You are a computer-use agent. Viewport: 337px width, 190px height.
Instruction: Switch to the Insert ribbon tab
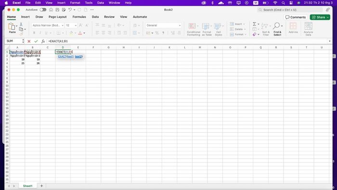(x=26, y=17)
